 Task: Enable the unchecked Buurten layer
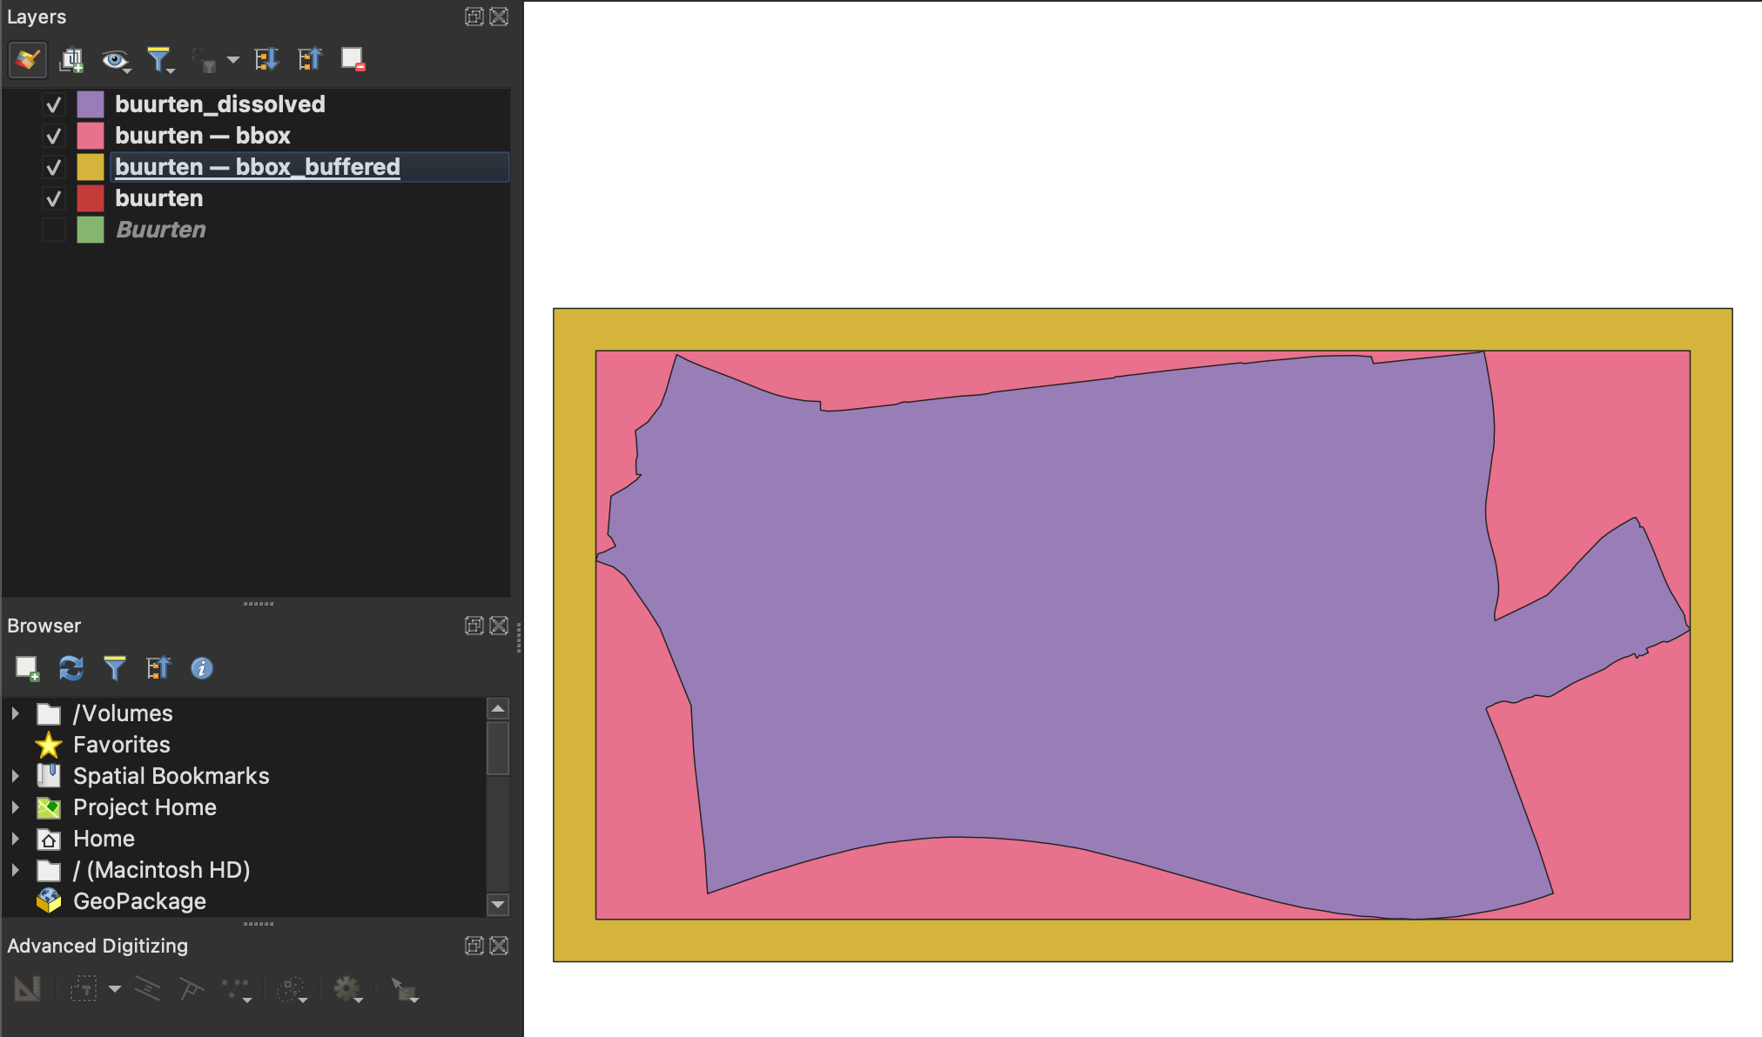click(x=54, y=230)
